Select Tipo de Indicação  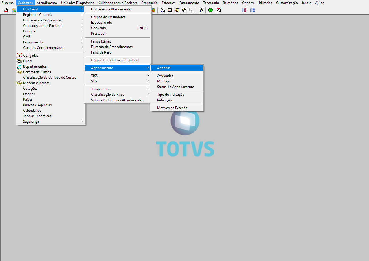177,95
